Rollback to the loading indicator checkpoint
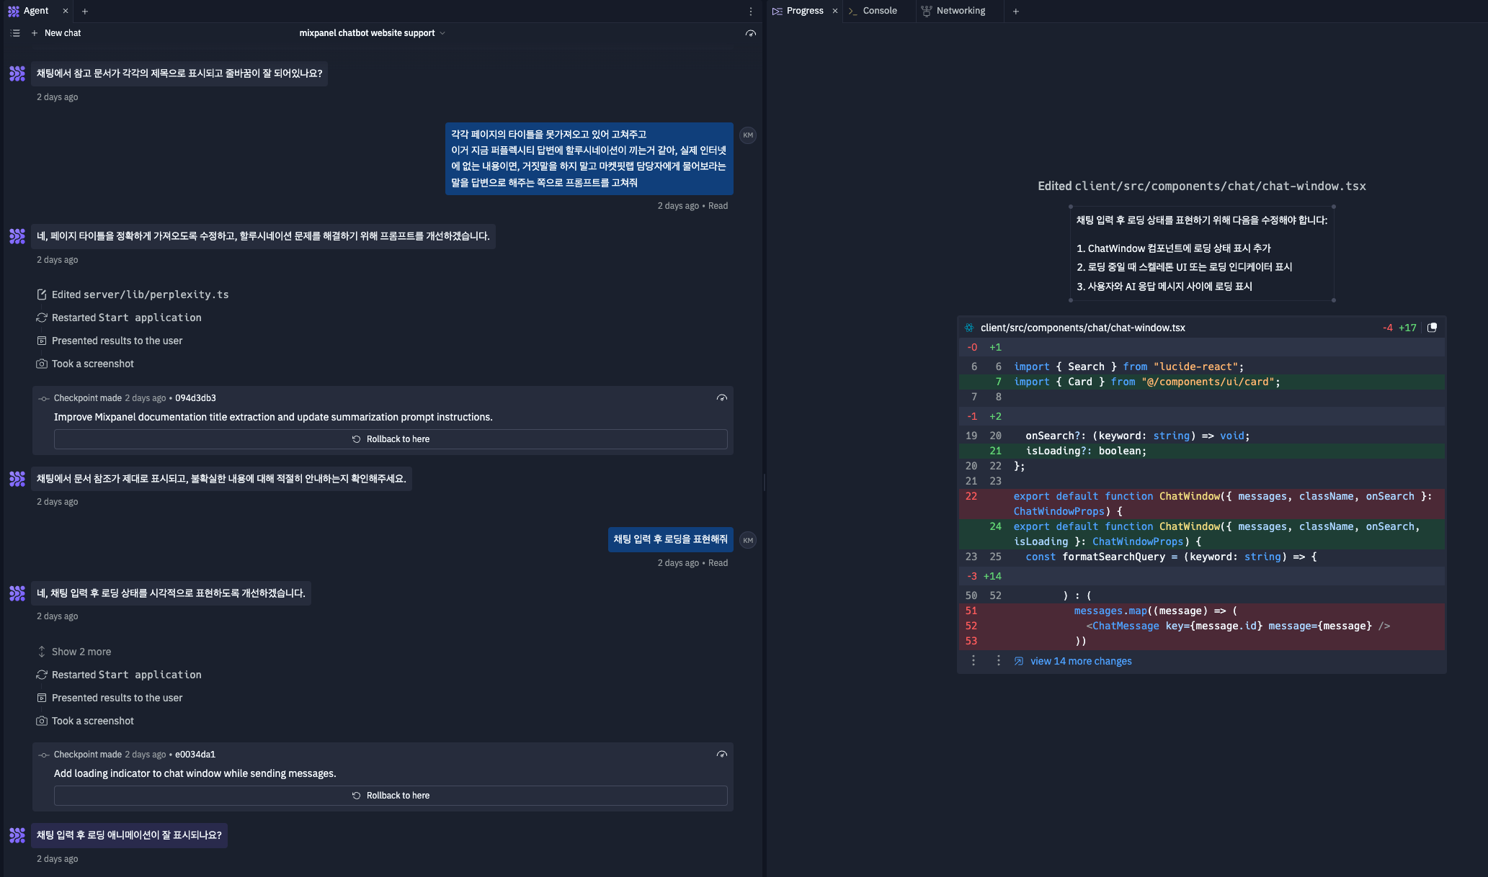The height and width of the screenshot is (877, 1488). tap(391, 796)
